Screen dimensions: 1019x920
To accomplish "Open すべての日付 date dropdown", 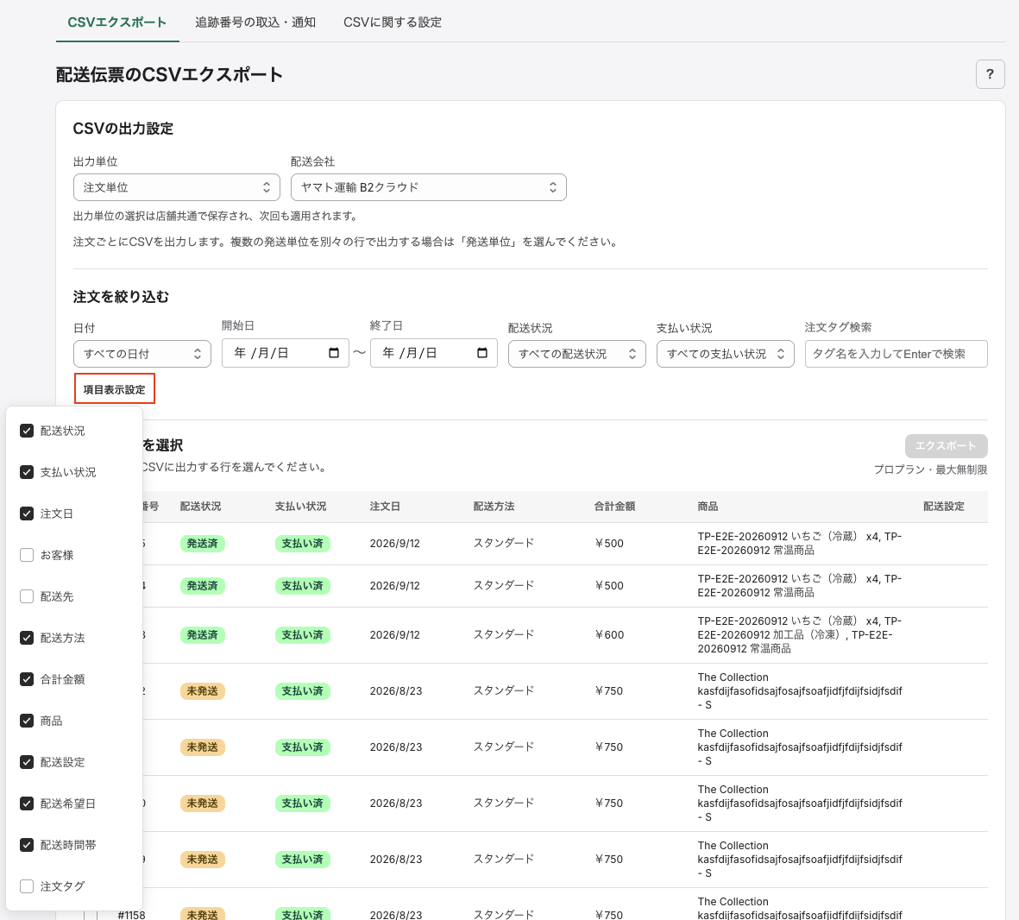I will pyautogui.click(x=142, y=354).
